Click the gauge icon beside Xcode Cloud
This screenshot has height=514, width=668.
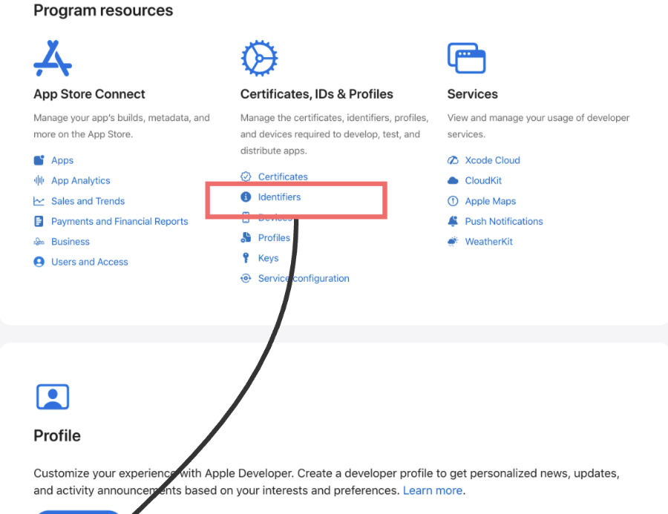[x=453, y=160]
